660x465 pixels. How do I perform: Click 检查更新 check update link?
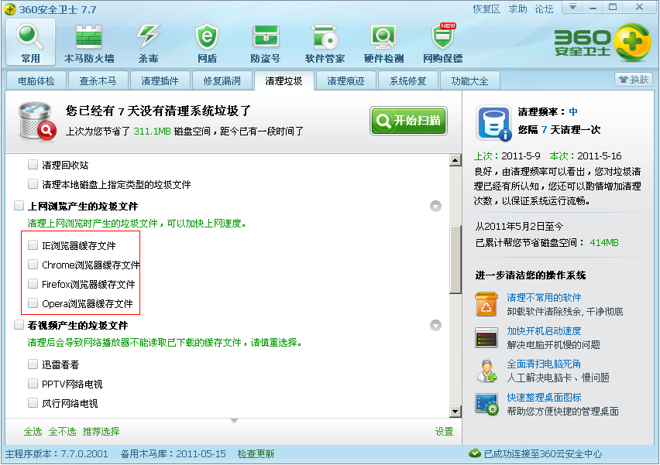click(x=256, y=453)
